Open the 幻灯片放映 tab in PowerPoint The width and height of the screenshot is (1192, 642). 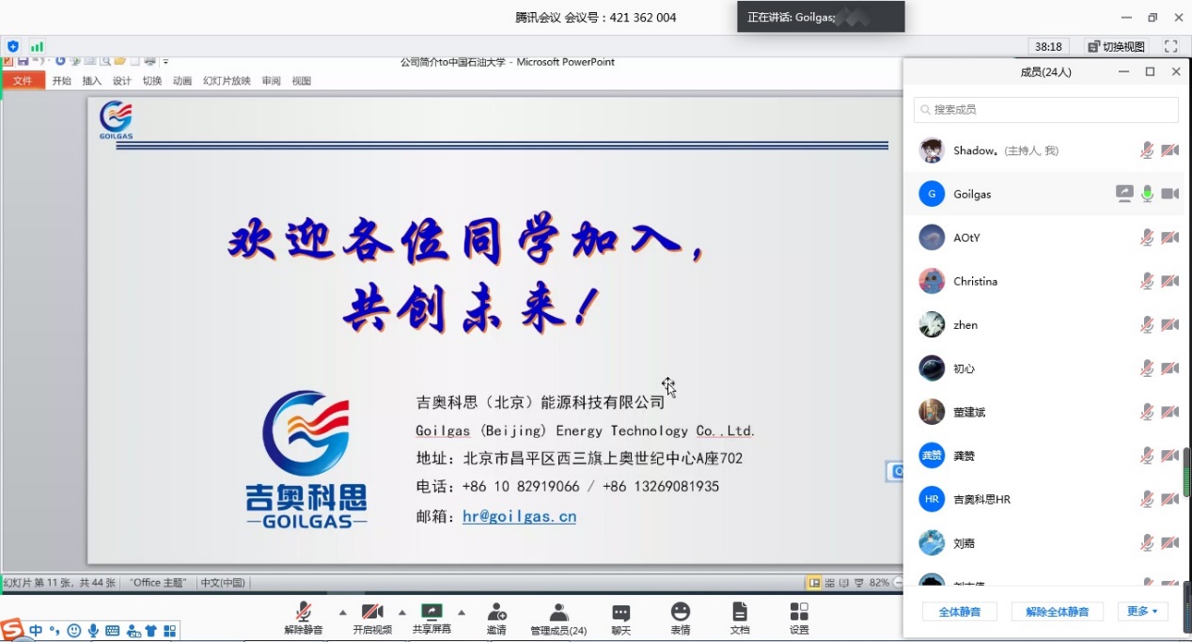point(227,81)
